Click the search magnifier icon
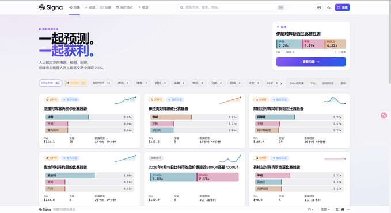Screen dimensions: 391x213 pos(182,7)
